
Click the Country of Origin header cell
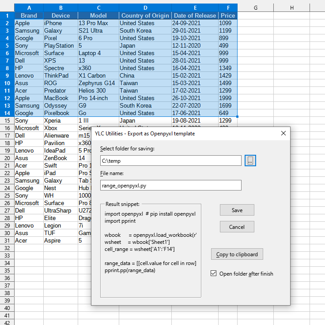pyautogui.click(x=145, y=15)
